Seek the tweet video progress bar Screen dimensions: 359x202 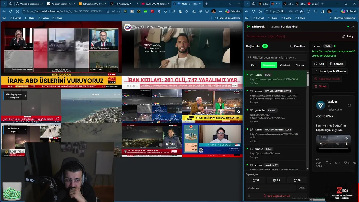click(x=333, y=148)
